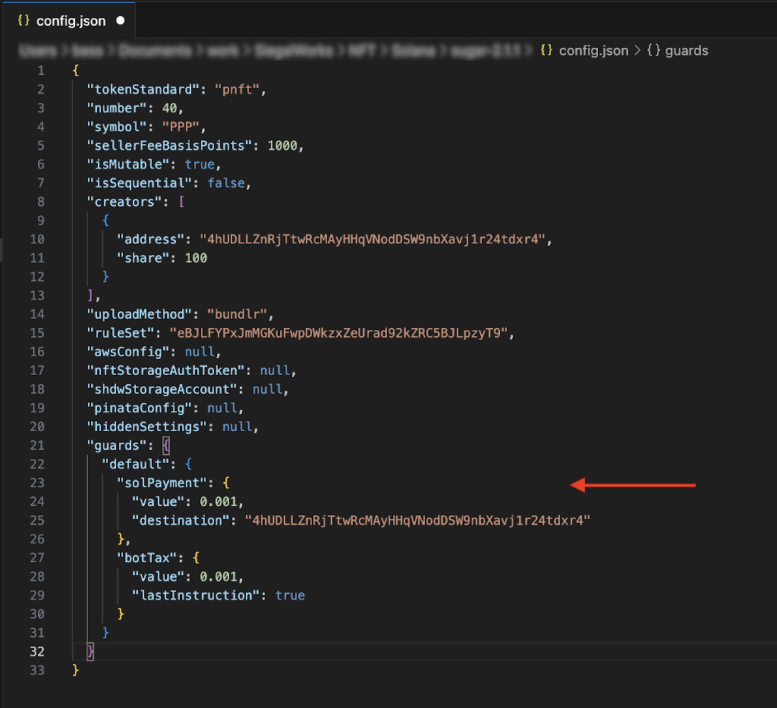777x708 pixels.
Task: Click the "default" key
Action: click(x=136, y=464)
